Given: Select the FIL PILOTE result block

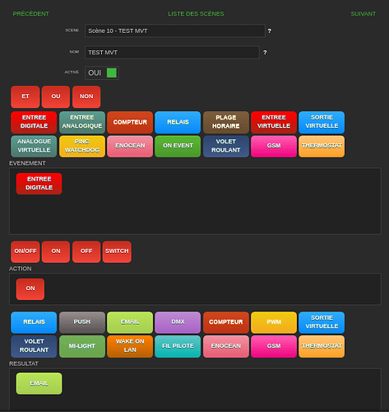Looking at the screenshot, I should pyautogui.click(x=178, y=346).
